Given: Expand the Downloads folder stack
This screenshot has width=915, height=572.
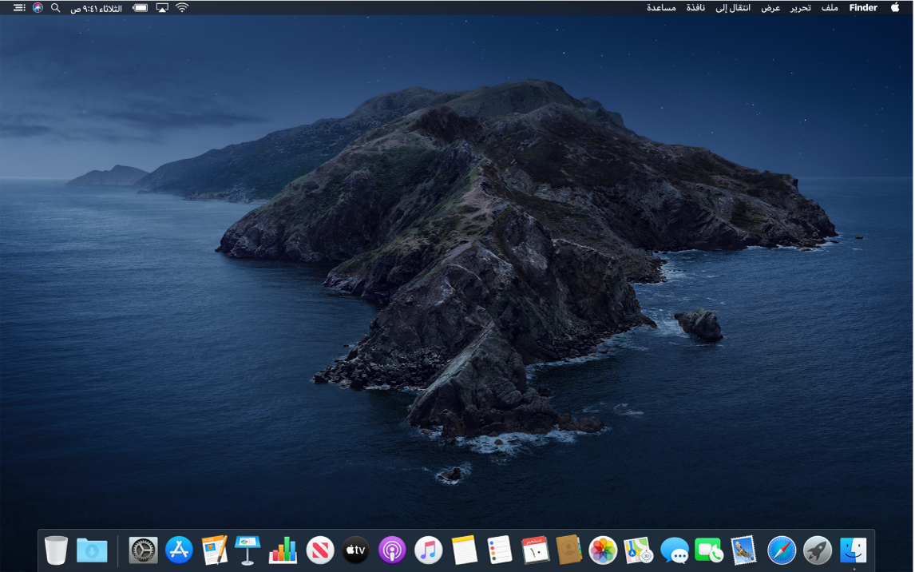Looking at the screenshot, I should (92, 550).
